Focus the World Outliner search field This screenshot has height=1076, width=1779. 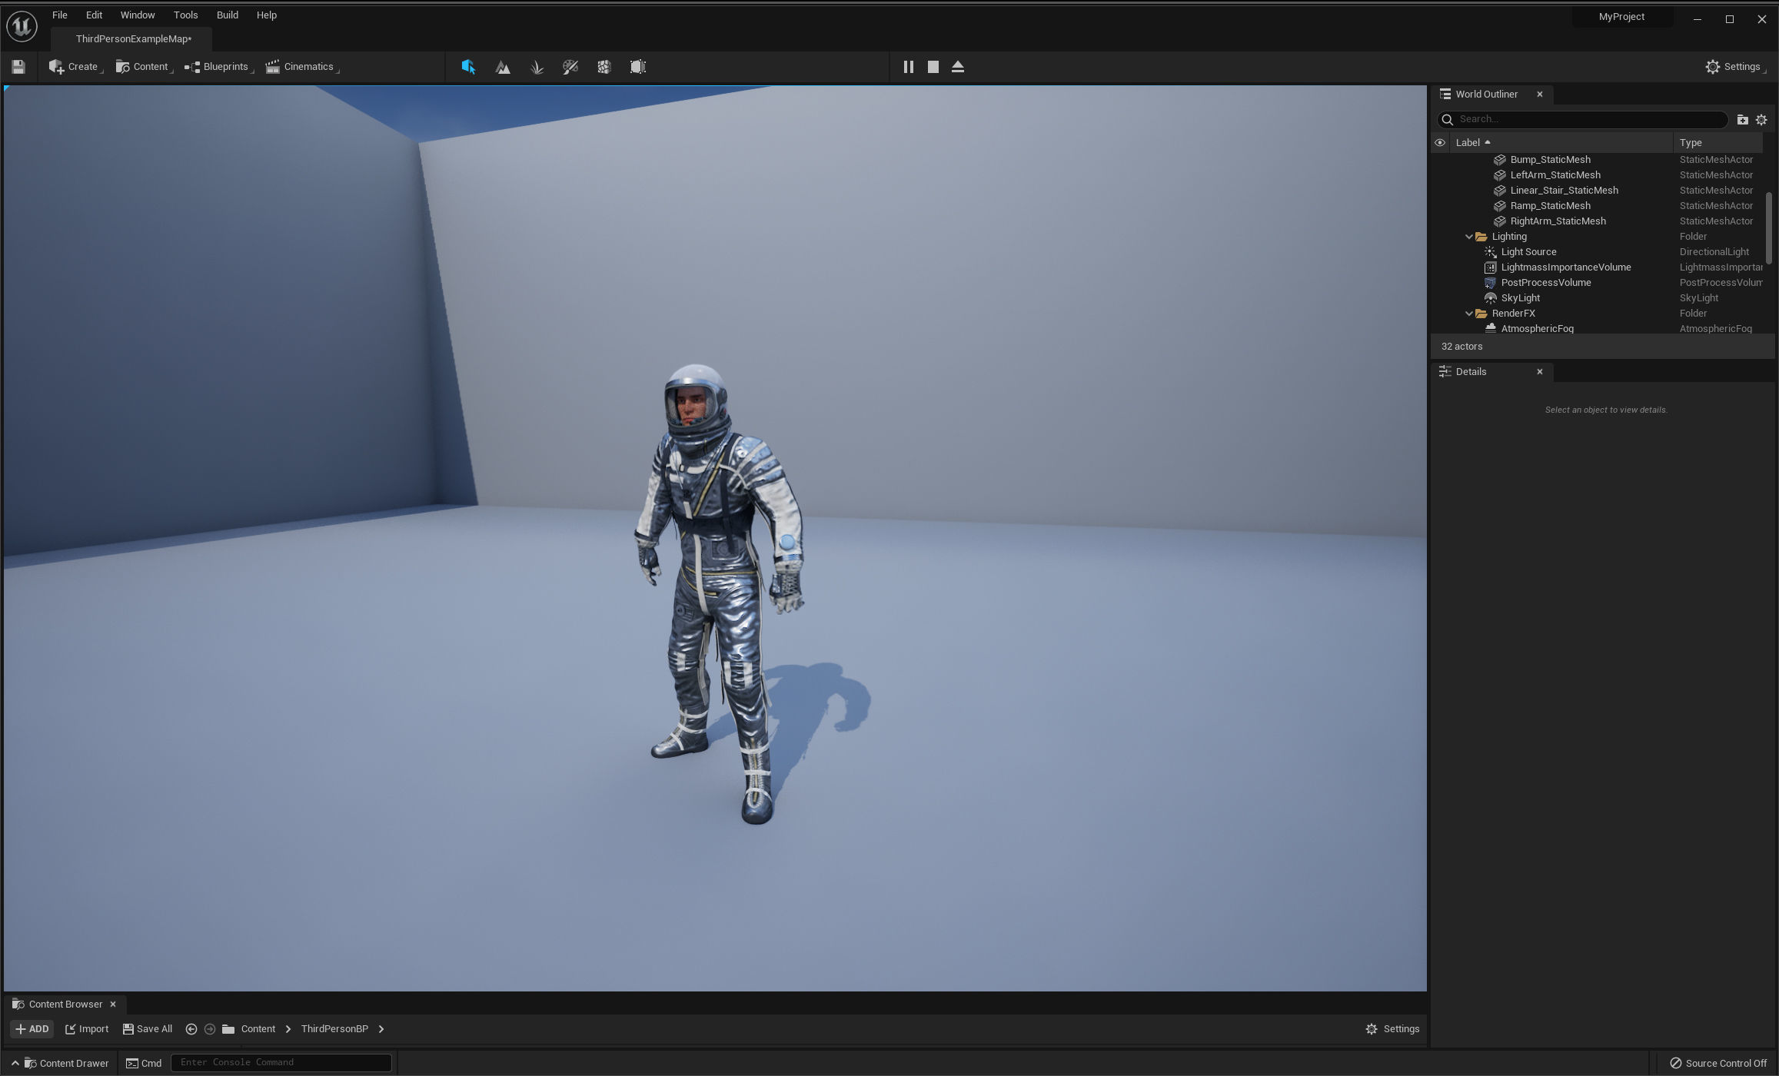point(1583,119)
